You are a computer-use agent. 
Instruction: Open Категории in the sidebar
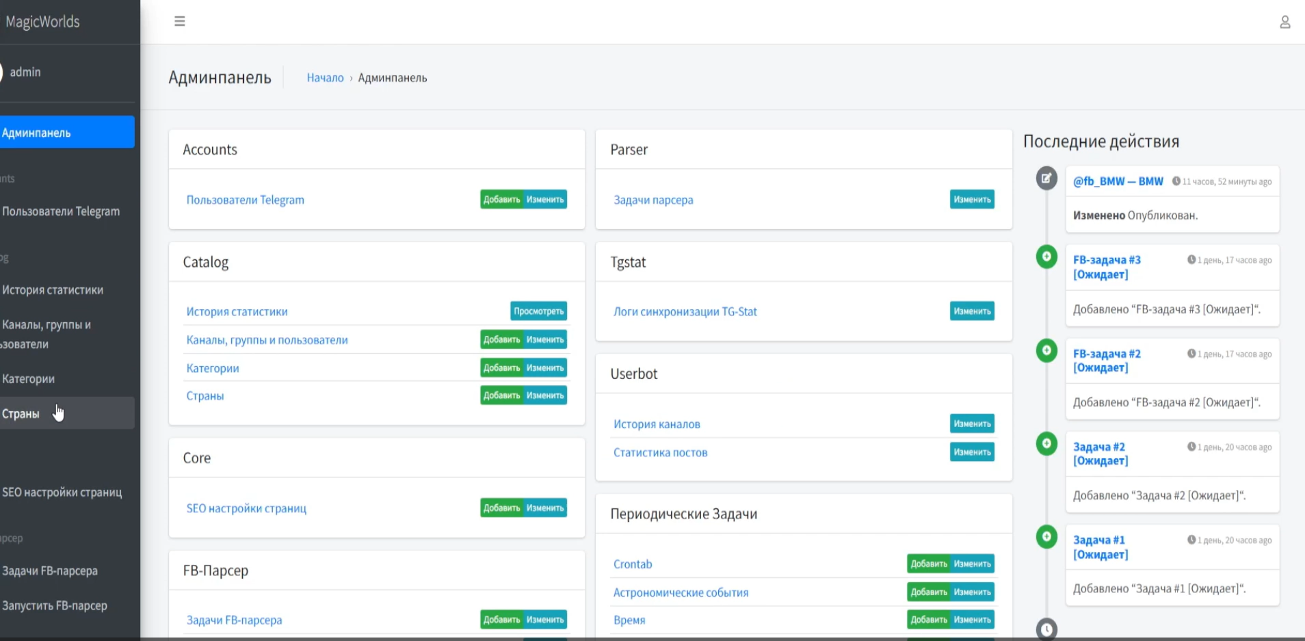pos(67,378)
